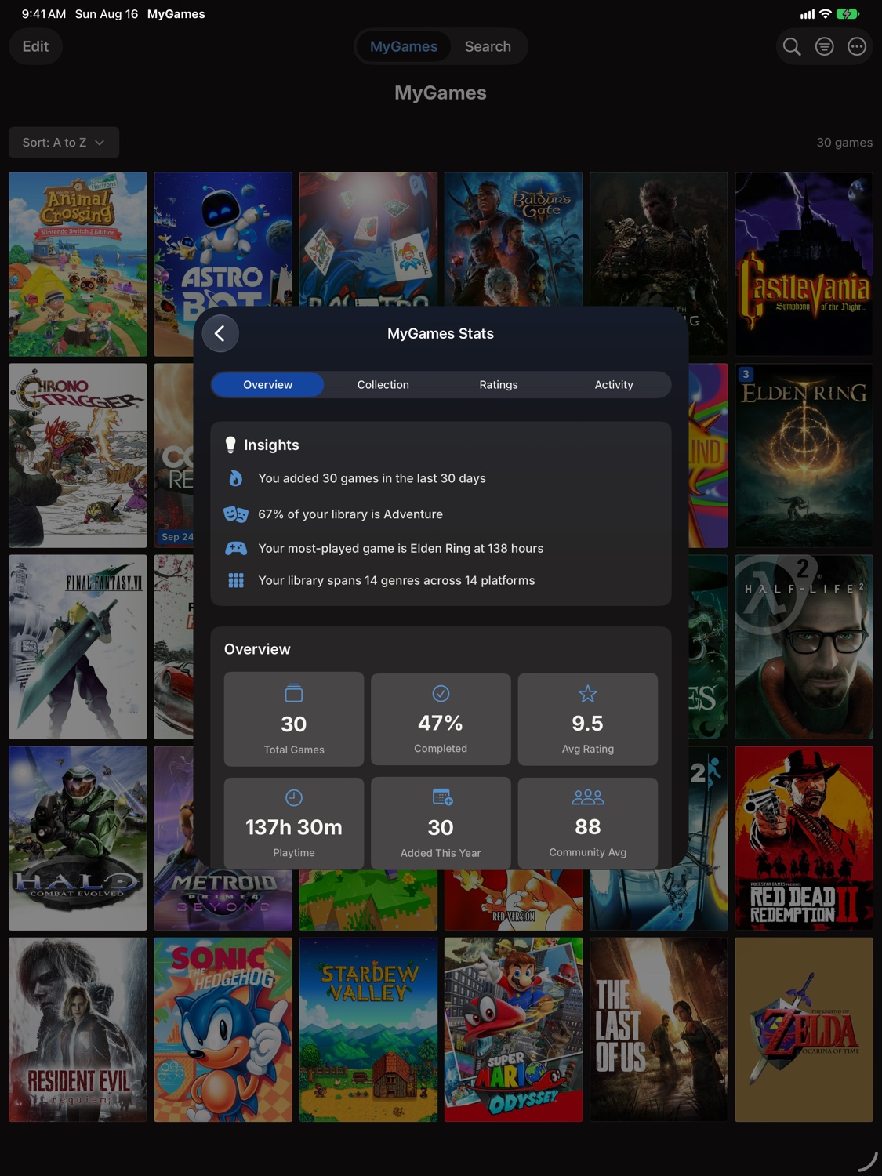Tap 'You added 30 games in the last 30 days'
This screenshot has width=882, height=1176.
click(x=372, y=478)
